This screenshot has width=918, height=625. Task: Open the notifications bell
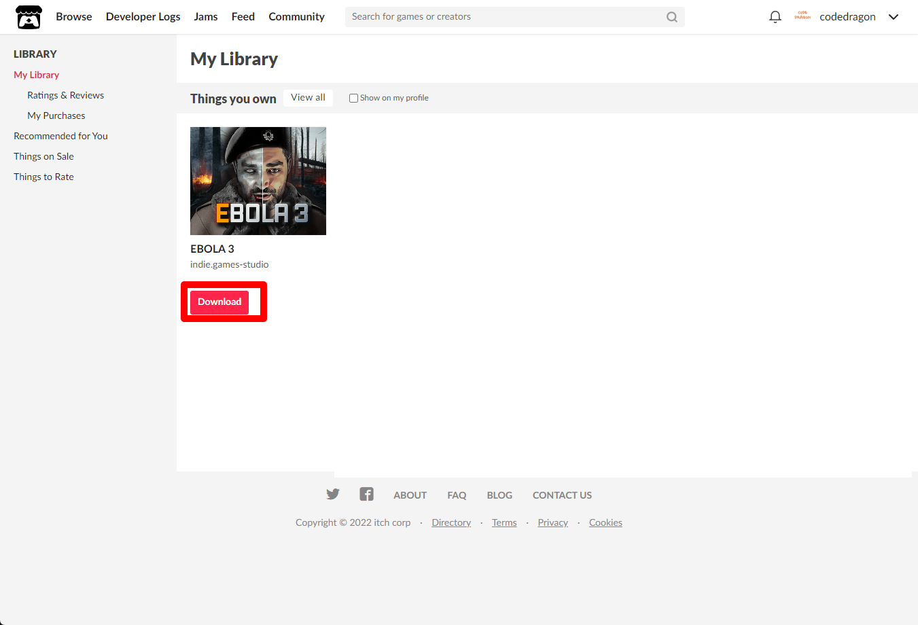775,17
